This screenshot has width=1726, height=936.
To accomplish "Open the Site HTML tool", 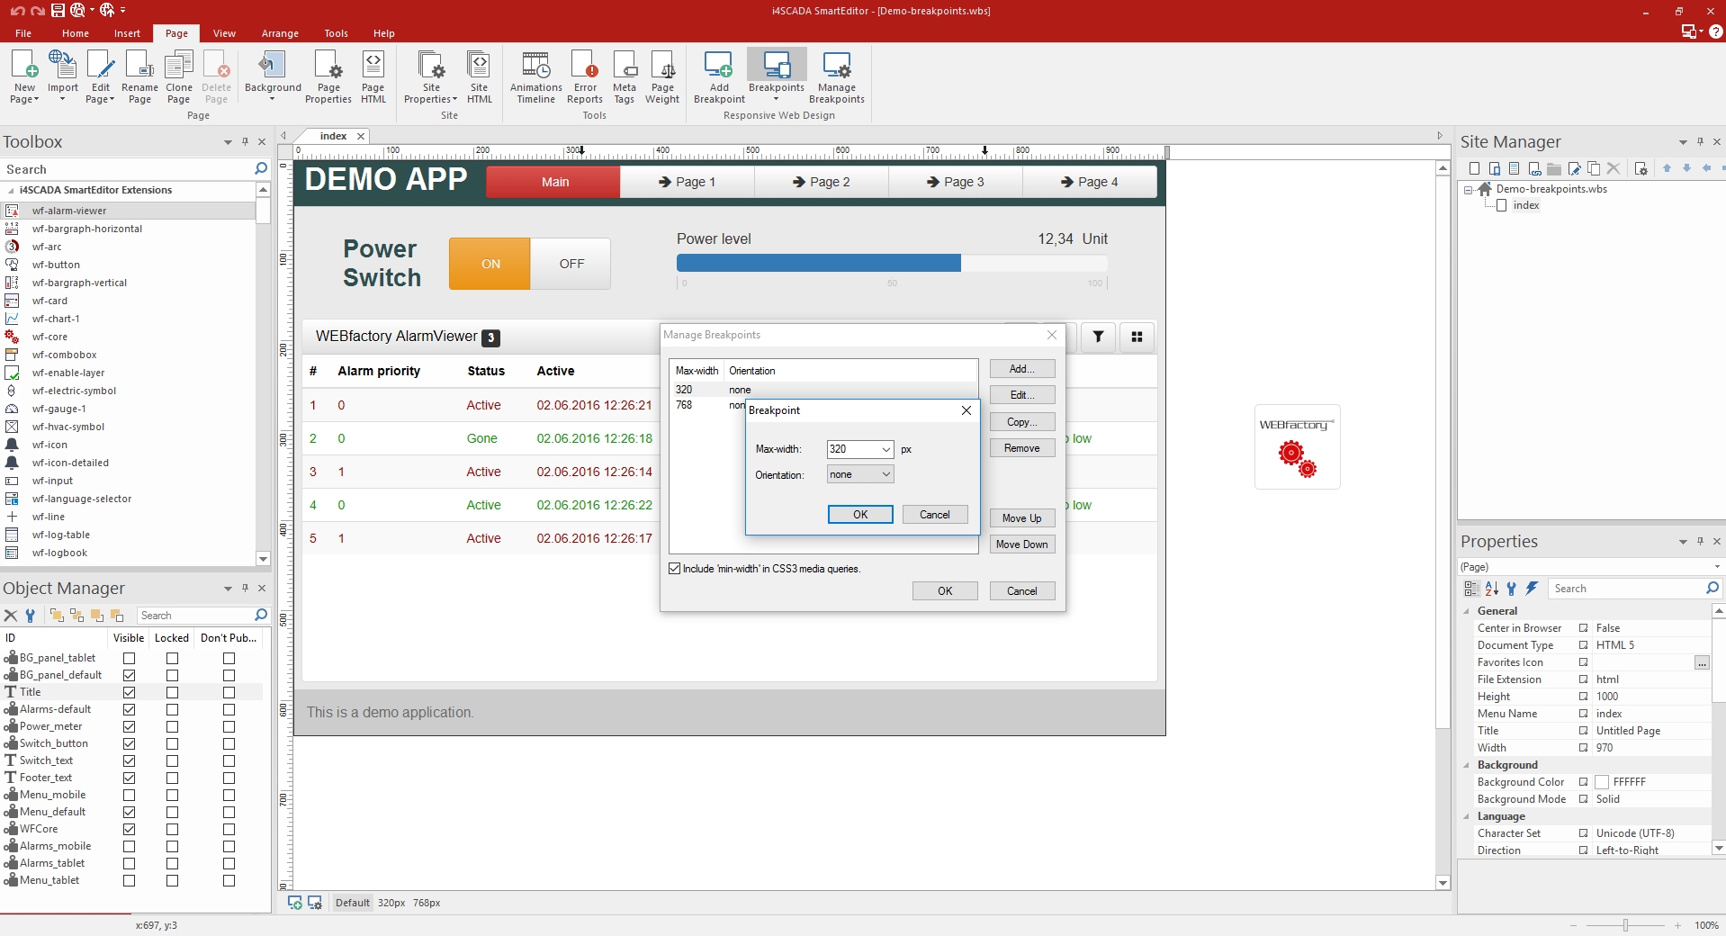I will pyautogui.click(x=480, y=76).
